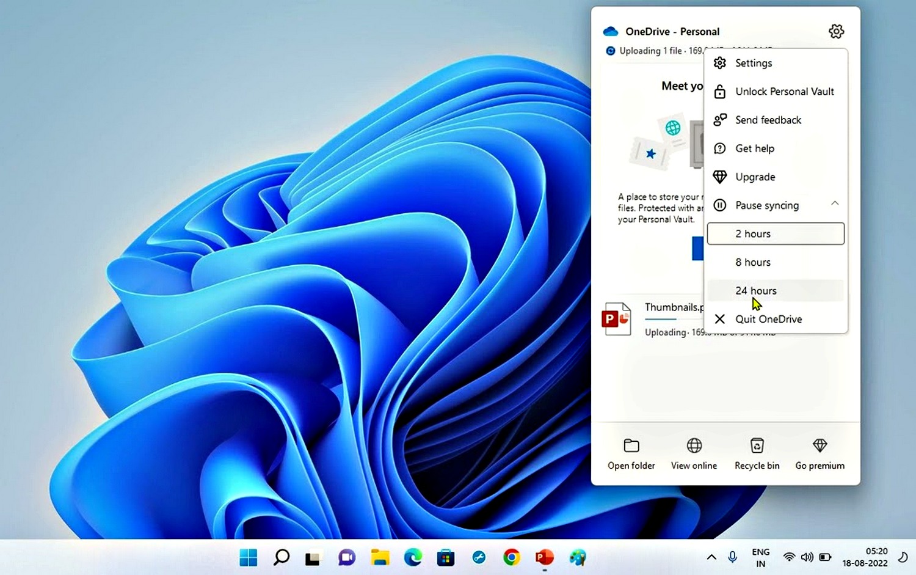Open OneDrive settings gear icon
The image size is (916, 575).
click(x=836, y=31)
